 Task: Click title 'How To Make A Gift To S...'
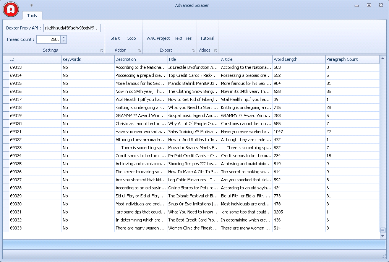pos(193,172)
